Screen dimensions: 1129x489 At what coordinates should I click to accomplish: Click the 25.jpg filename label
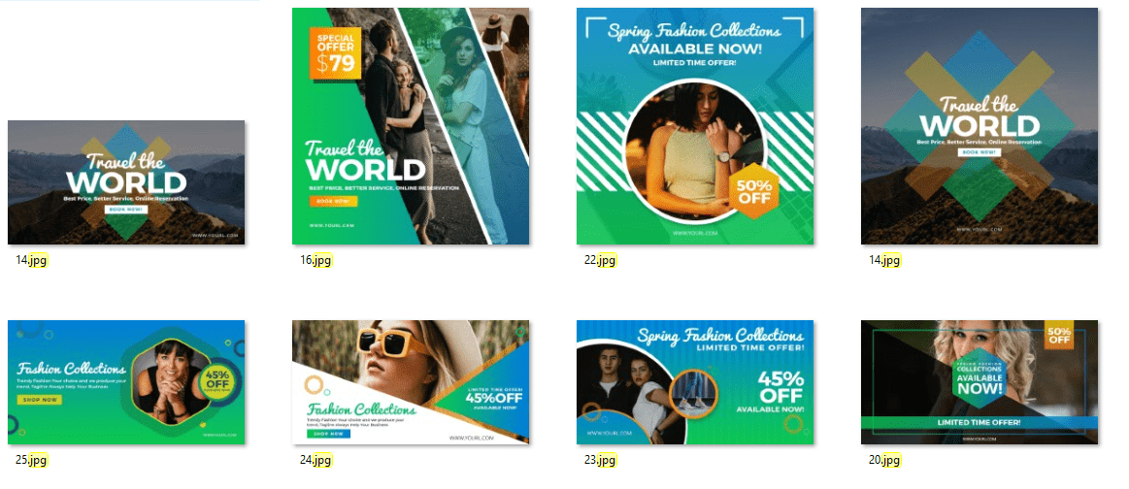32,460
